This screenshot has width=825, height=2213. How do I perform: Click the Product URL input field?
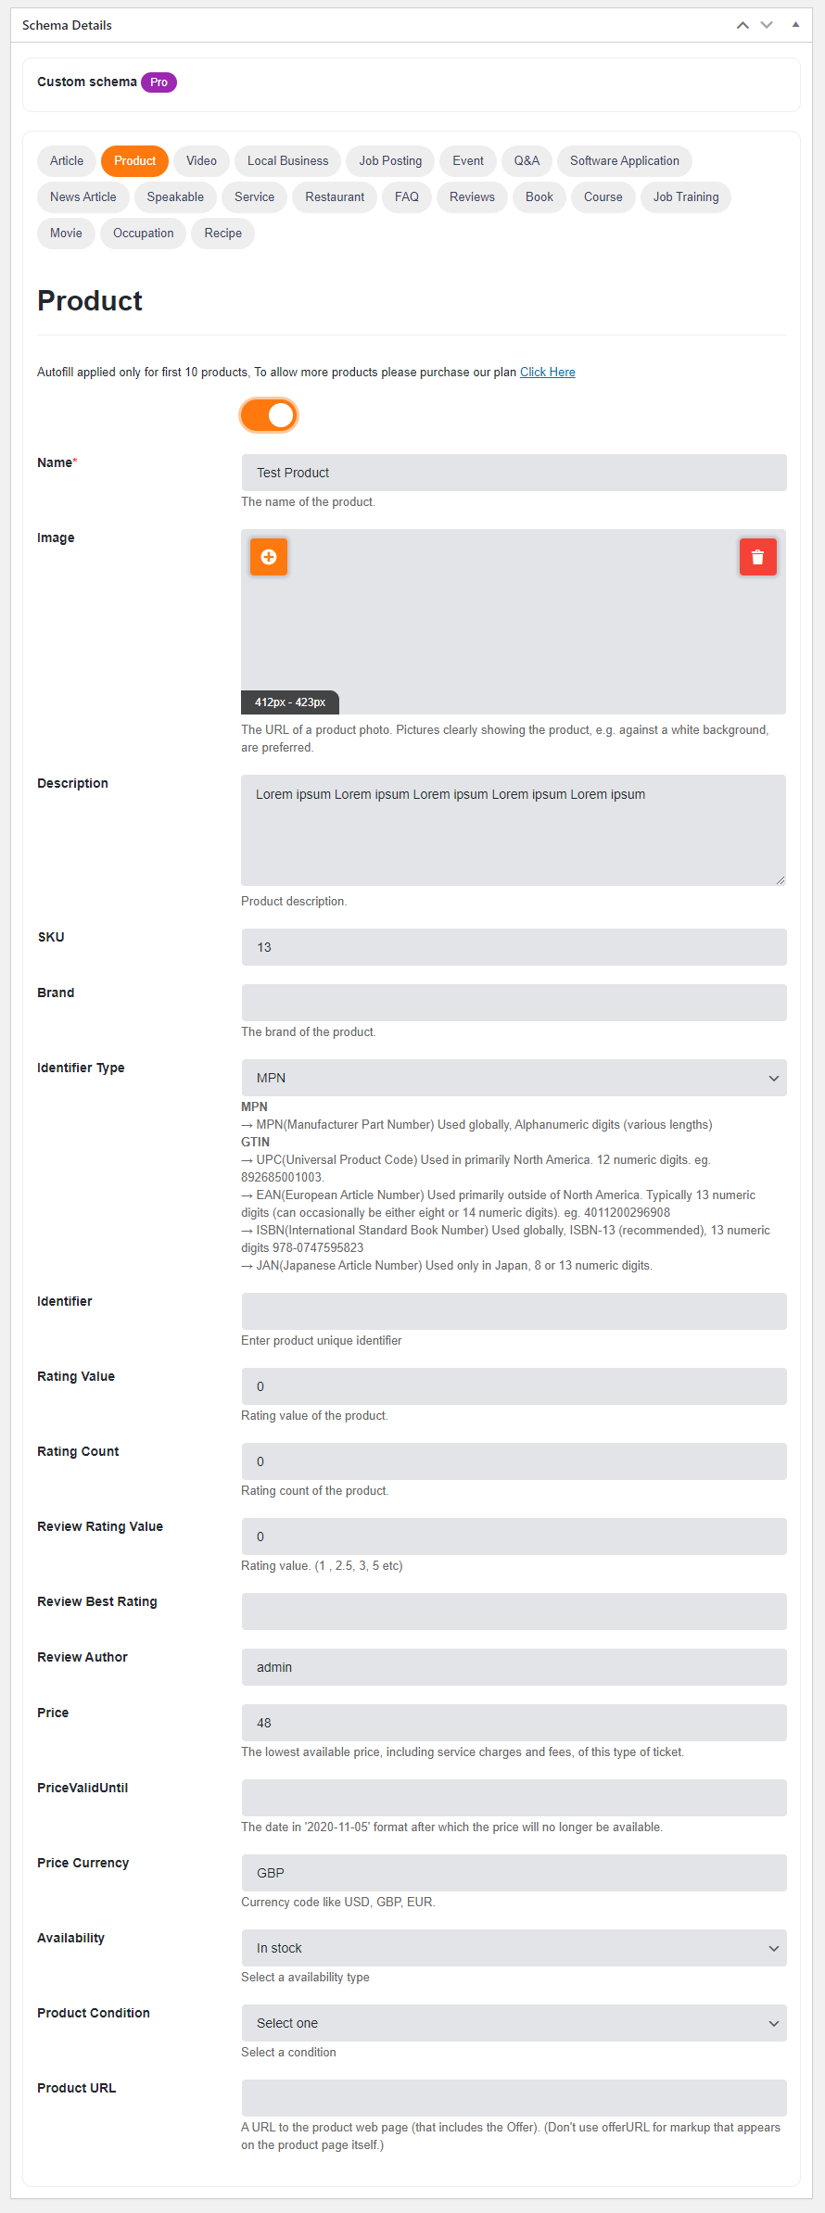pos(514,2098)
